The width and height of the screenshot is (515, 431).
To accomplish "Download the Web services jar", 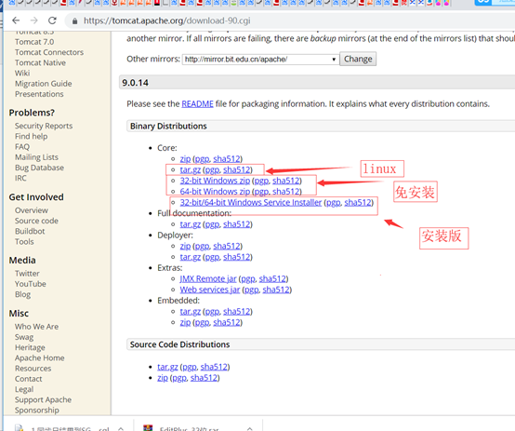I will pos(210,290).
